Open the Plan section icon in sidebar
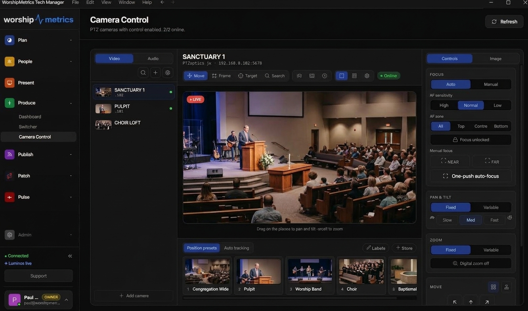Screen dimensions: 528x311 (10, 40)
